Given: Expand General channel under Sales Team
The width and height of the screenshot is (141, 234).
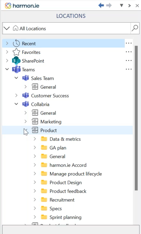Looking at the screenshot, I should pyautogui.click(x=25, y=87).
